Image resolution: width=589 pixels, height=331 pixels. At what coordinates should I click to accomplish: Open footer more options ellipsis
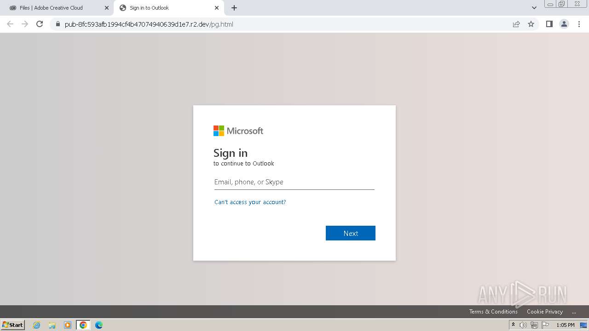pyautogui.click(x=574, y=312)
